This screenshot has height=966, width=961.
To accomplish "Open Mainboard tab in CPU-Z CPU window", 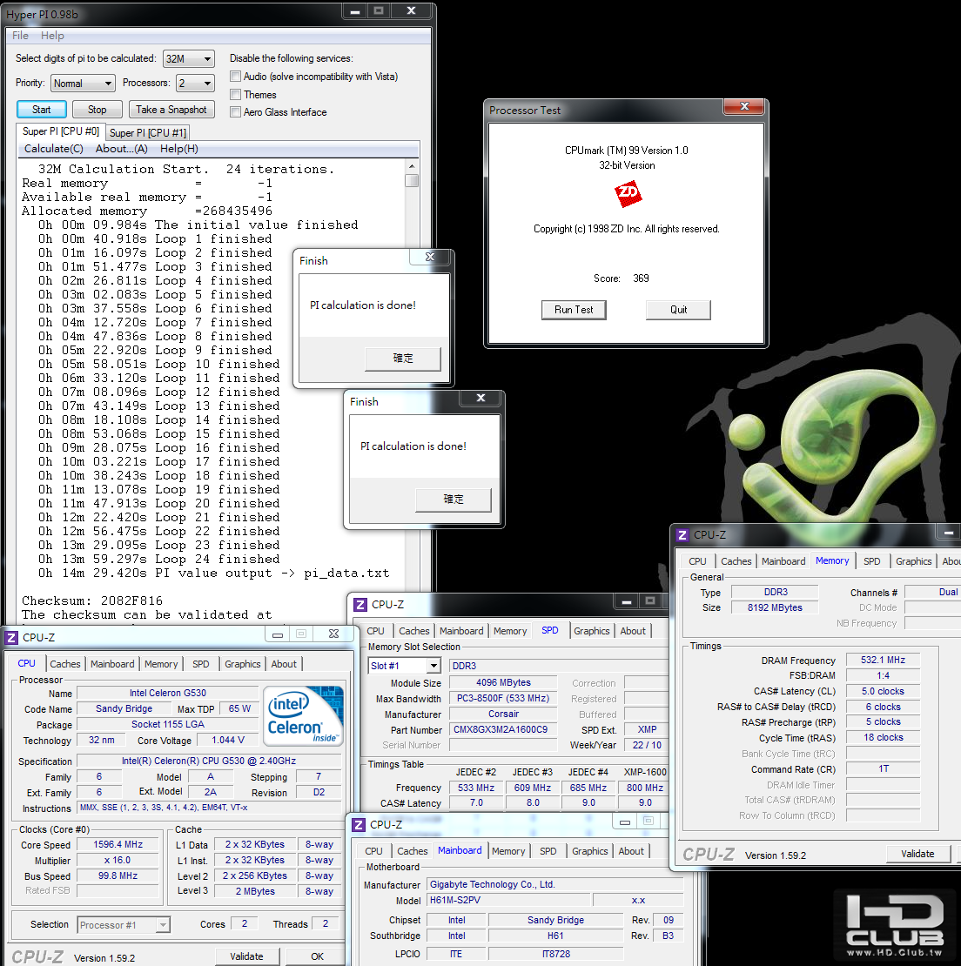I will [112, 663].
